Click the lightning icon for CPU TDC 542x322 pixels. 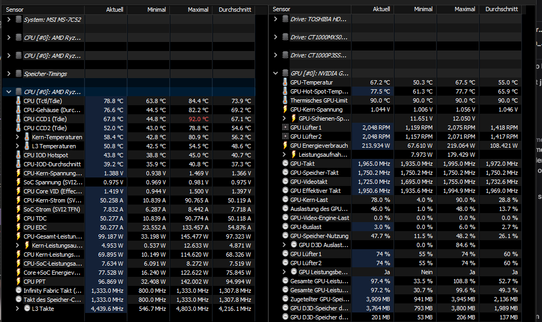click(x=18, y=218)
